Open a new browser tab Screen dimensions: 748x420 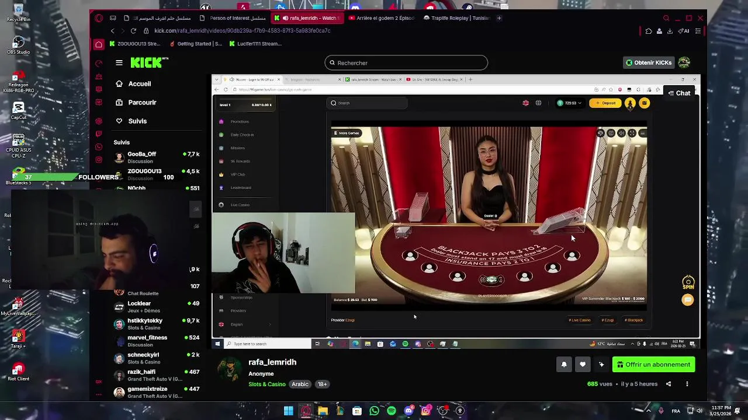[x=499, y=18]
